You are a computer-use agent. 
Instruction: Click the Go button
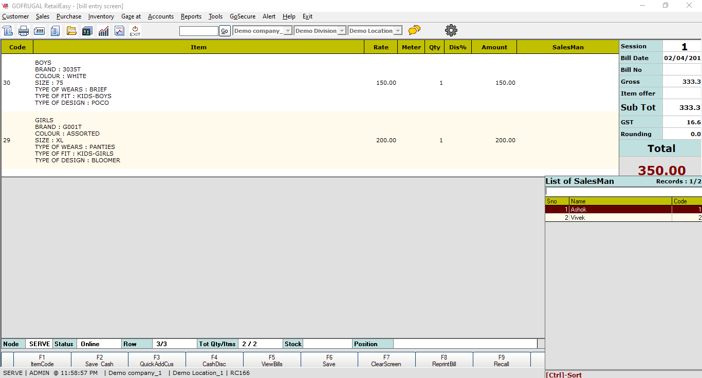[225, 31]
